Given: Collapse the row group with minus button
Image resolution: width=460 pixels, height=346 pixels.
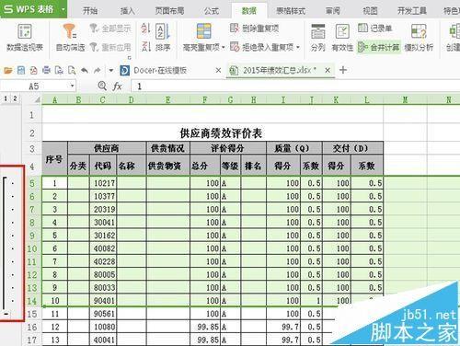Looking at the screenshot, I should point(6,314).
